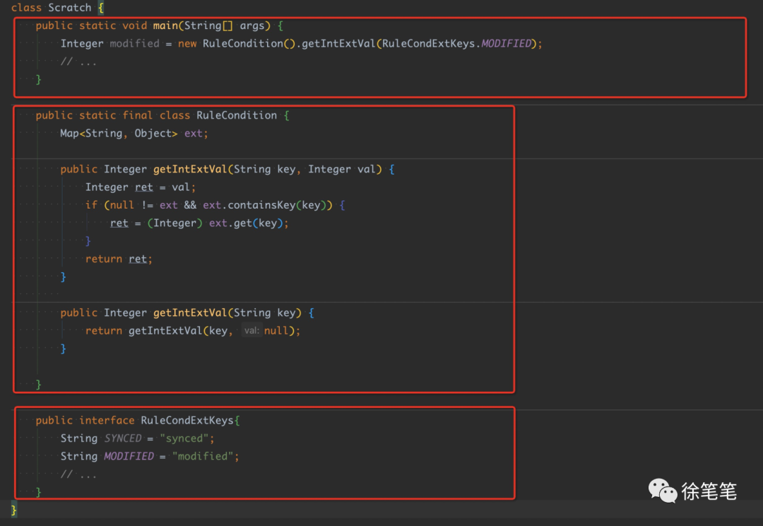The image size is (763, 526).
Task: Click the "void" keyword
Action: point(134,26)
